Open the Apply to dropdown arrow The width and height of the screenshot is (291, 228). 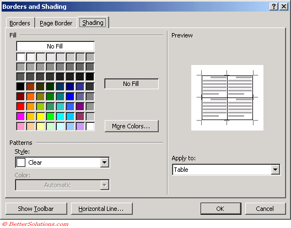pyautogui.click(x=276, y=170)
